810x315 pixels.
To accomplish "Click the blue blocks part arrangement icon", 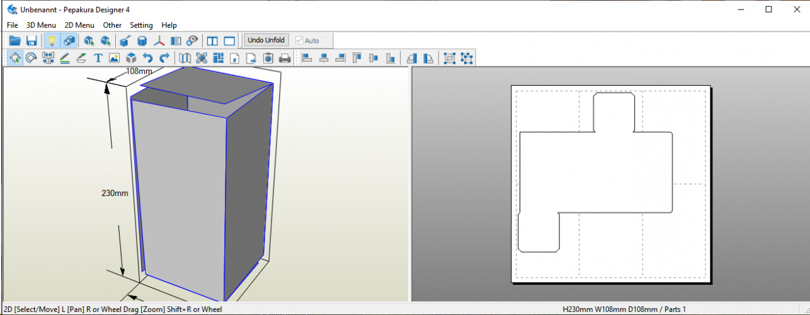I will coord(219,58).
